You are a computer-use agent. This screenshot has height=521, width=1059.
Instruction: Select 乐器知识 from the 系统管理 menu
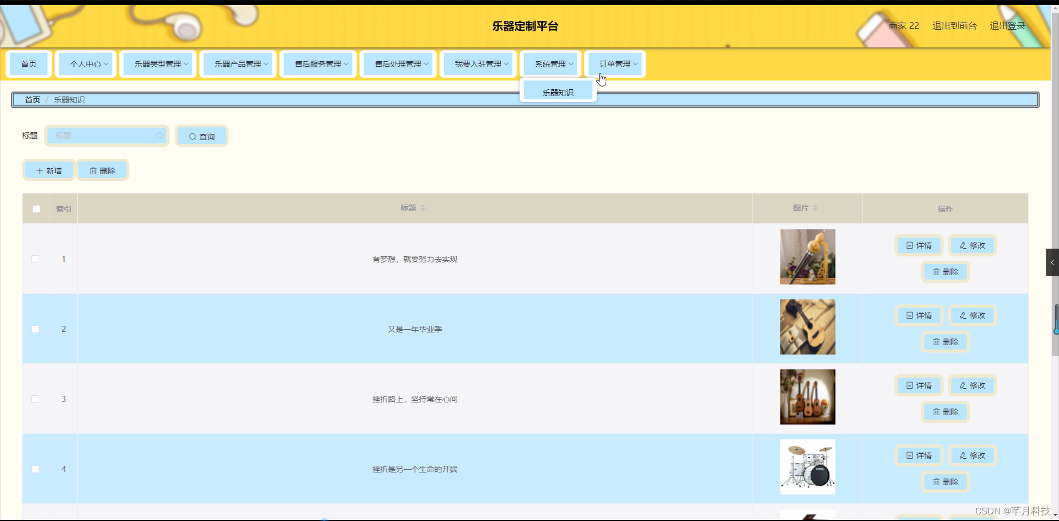tap(557, 92)
